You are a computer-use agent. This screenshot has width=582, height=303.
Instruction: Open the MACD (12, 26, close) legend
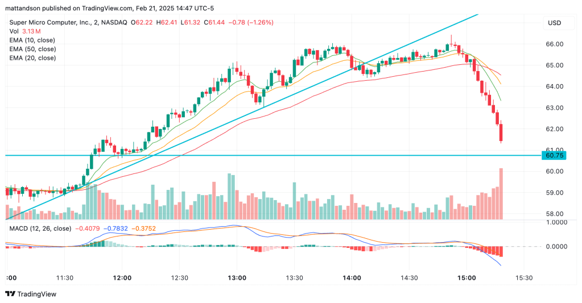click(x=40, y=229)
